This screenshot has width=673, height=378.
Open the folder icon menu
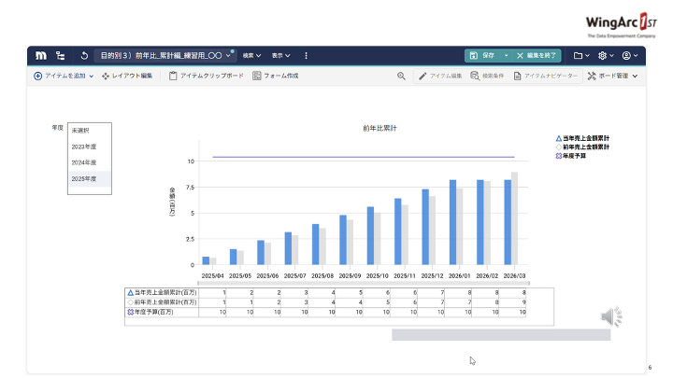click(581, 56)
